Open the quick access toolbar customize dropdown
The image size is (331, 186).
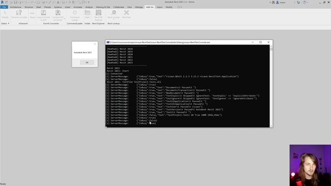[88, 2]
